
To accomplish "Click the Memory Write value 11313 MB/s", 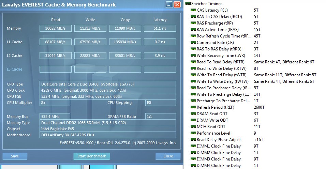I will pyautogui.click(x=90, y=28).
